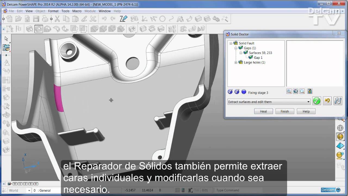Collapse the Solid Fault tree node
This screenshot has height=196, width=348.
pos(231,43)
